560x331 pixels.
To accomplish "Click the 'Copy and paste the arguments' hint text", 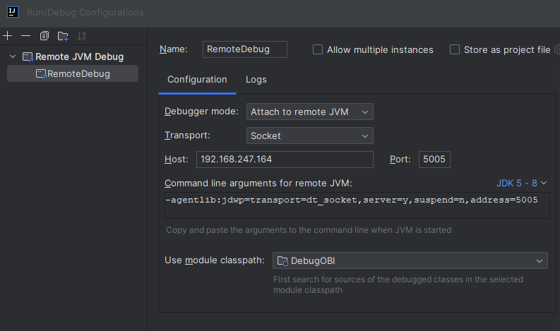I will [x=309, y=230].
